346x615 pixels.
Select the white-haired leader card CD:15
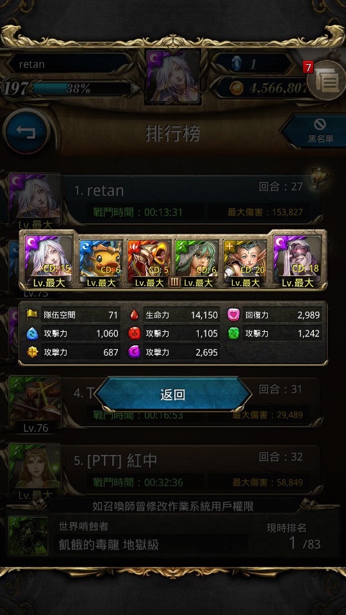(49, 261)
